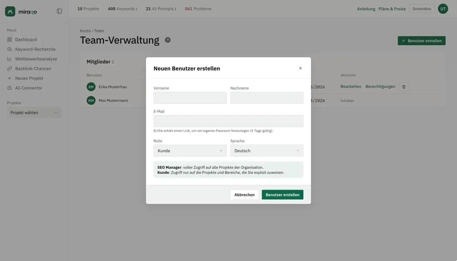Delete user Erika Musterfrau via trash icon

point(404,87)
